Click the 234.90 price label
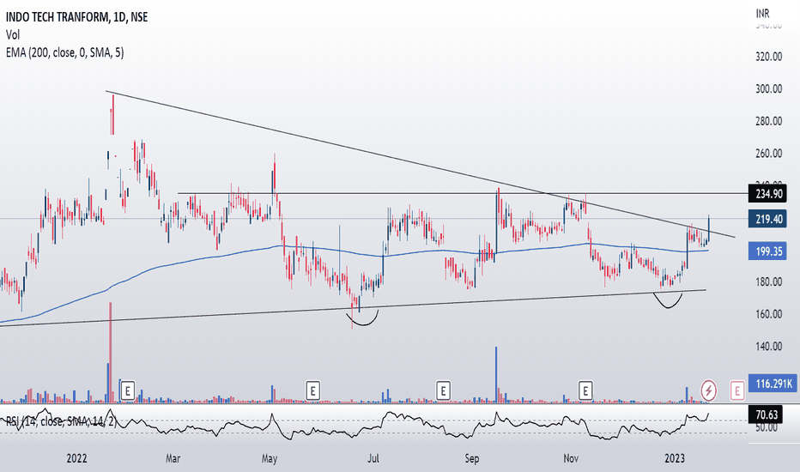This screenshot has width=800, height=472. (768, 194)
